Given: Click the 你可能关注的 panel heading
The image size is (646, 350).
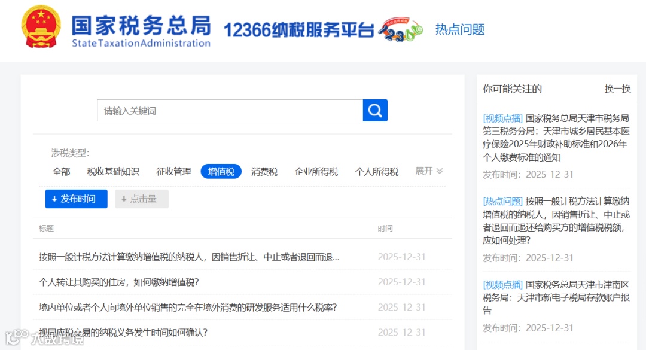Looking at the screenshot, I should tap(512, 89).
